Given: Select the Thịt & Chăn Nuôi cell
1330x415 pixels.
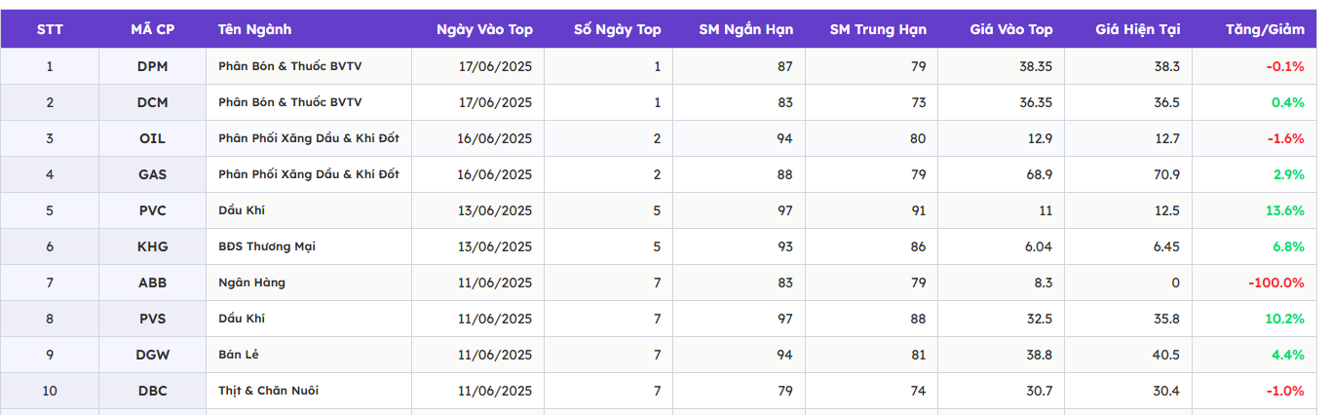Looking at the screenshot, I should point(268,391).
